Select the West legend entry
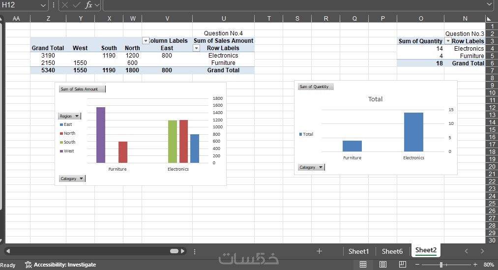This screenshot has width=498, height=270. point(67,151)
